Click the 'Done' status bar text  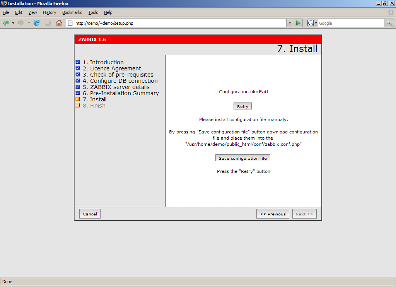point(7,282)
